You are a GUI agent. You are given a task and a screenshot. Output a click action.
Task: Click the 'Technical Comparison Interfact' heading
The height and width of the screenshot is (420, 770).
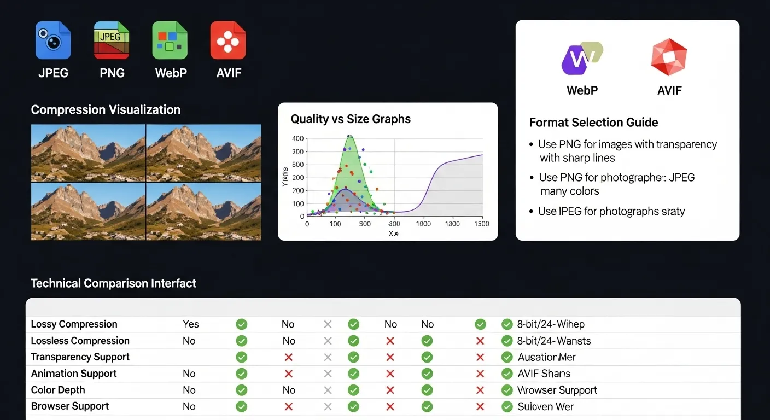pos(113,283)
